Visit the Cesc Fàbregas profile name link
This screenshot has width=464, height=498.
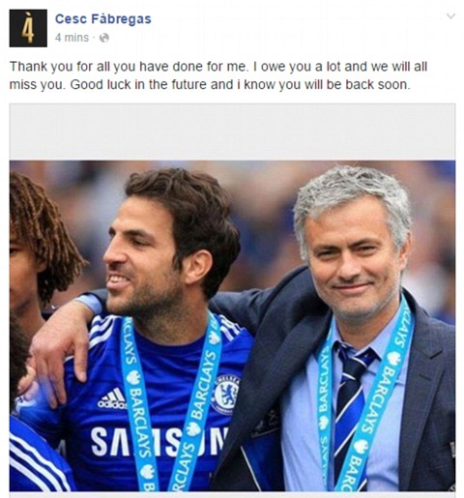pyautogui.click(x=103, y=18)
